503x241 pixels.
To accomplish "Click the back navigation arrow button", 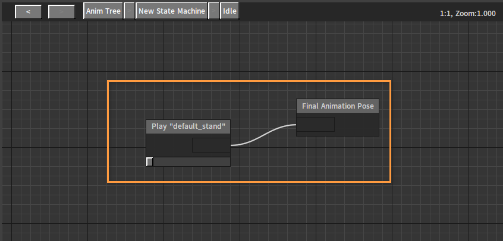I will [x=29, y=11].
